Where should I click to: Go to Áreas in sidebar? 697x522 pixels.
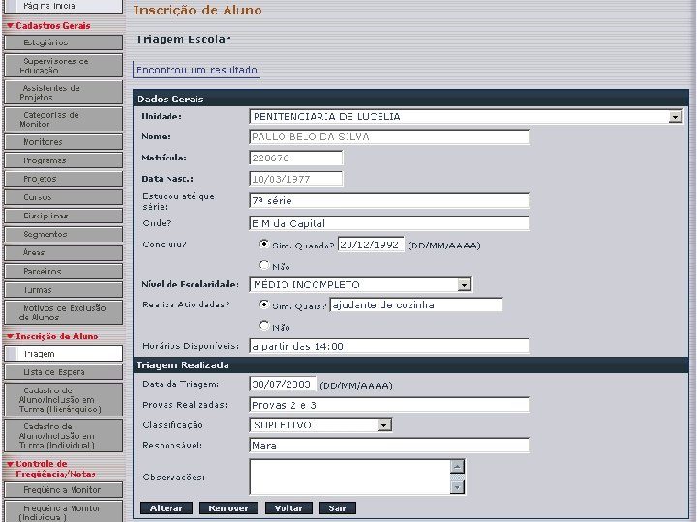tap(64, 252)
